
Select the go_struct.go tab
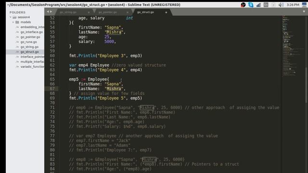pyautogui.click(x=145, y=12)
